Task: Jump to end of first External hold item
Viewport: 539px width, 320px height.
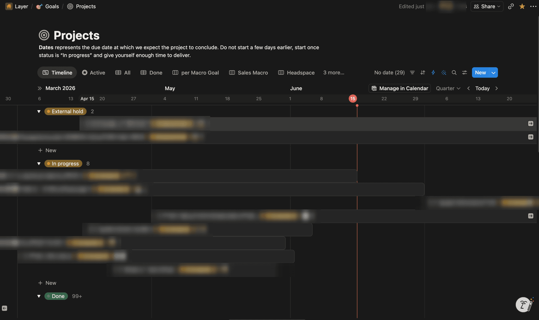Action: (531, 124)
